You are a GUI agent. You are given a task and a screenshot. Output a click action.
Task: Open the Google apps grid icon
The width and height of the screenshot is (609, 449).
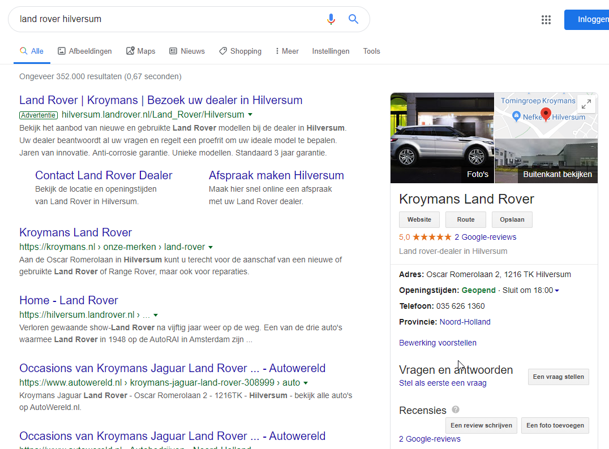click(x=546, y=20)
